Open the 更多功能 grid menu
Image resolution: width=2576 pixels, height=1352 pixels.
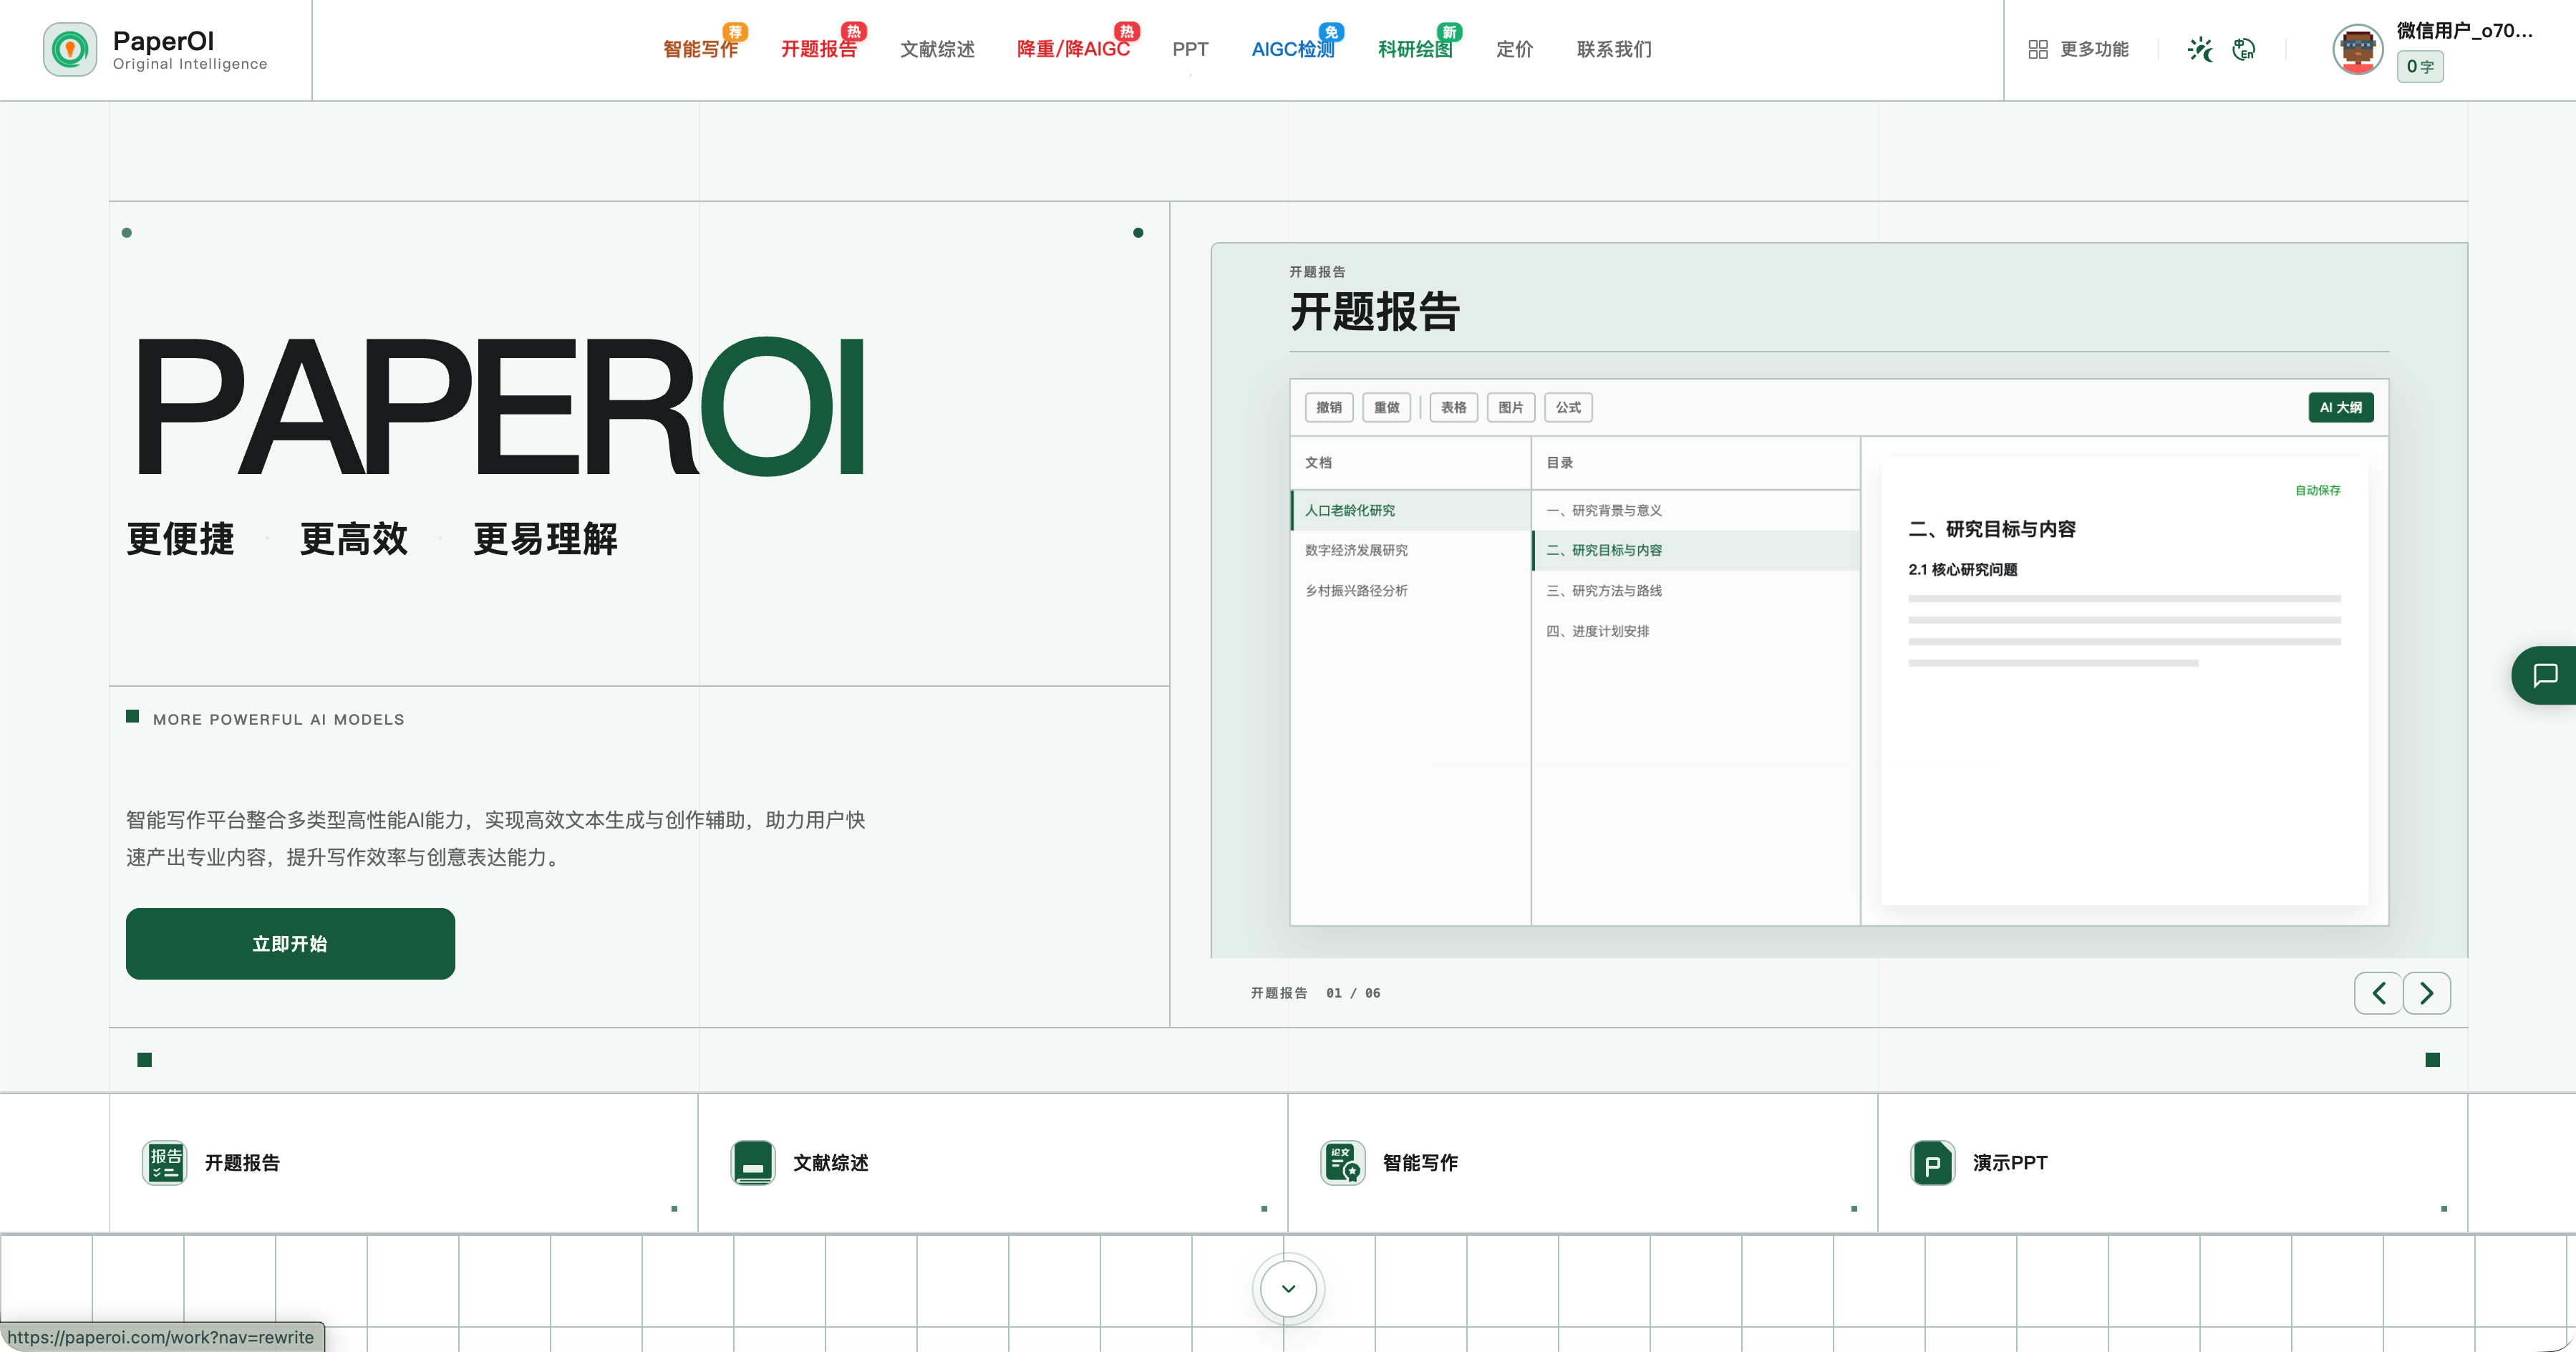tap(2079, 49)
